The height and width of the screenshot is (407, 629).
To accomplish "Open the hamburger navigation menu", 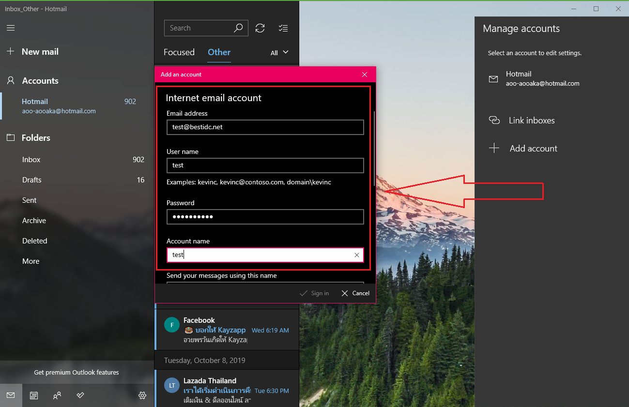I will tap(11, 28).
